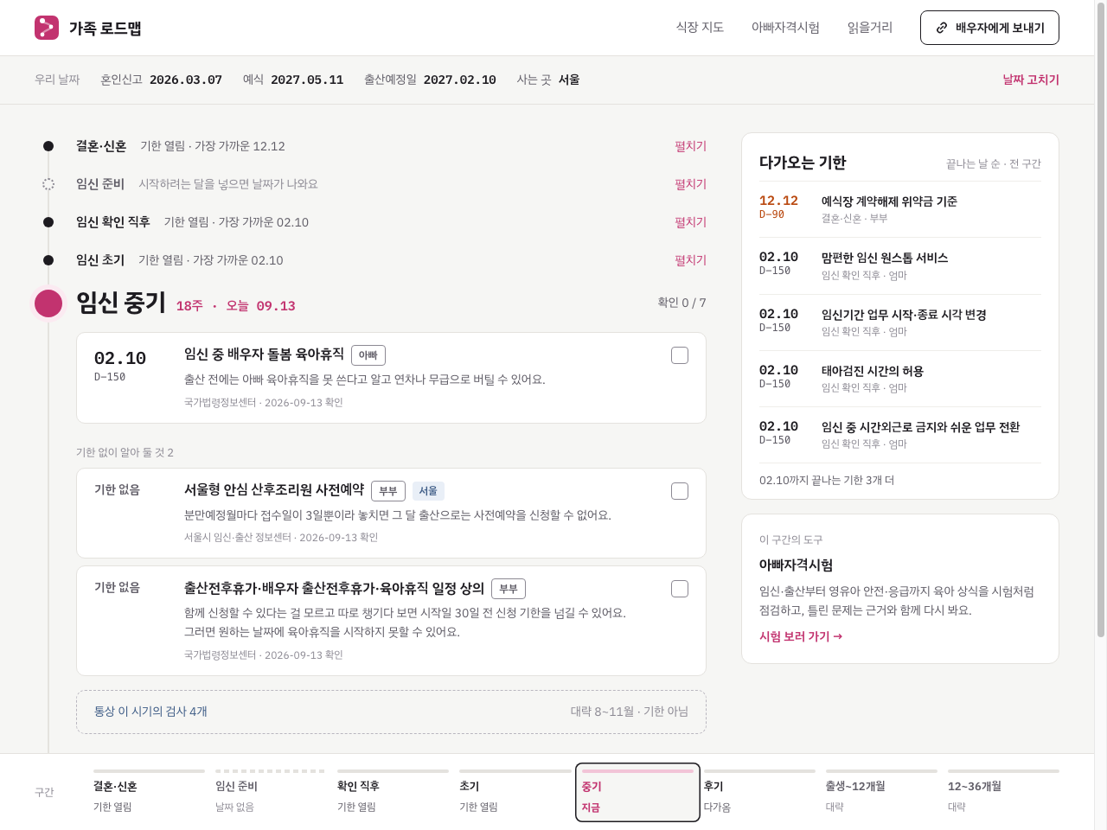Click the 혼인신고 date 2026.03.07
1107x830 pixels.
186,80
